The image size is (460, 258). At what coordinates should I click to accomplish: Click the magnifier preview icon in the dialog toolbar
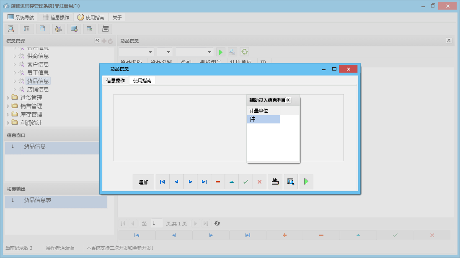[x=290, y=182]
